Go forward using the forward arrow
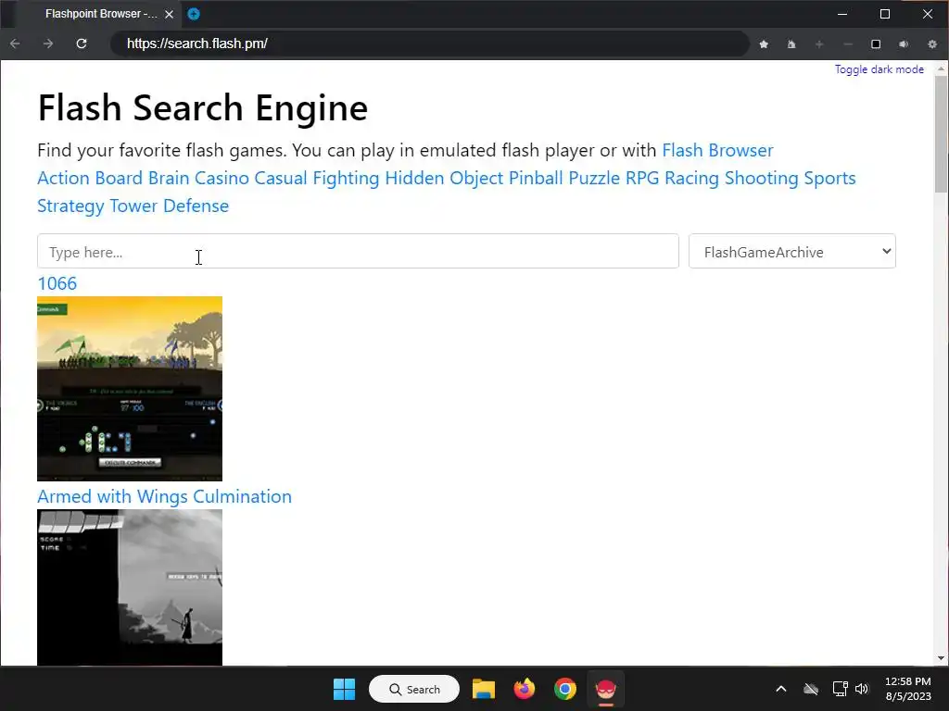Image resolution: width=949 pixels, height=711 pixels. coord(48,44)
